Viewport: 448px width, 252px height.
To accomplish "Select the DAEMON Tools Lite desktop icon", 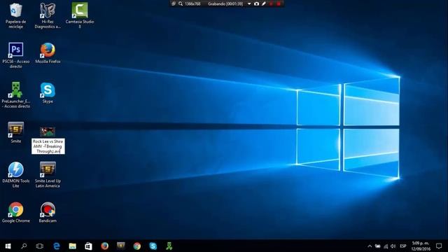I will click(x=15, y=175).
